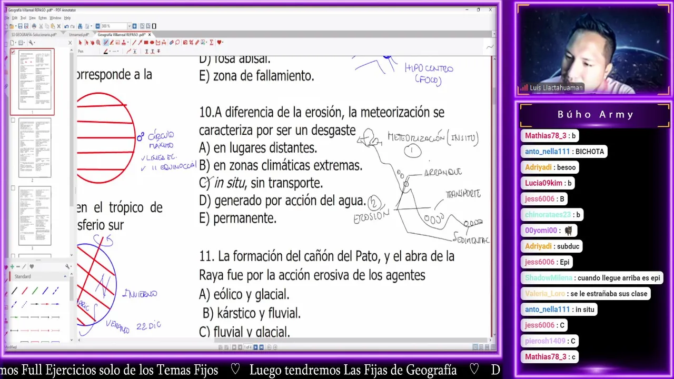Select the Pen tool

[106, 43]
